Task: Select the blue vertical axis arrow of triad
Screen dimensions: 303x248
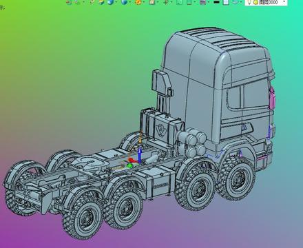Action: tap(139, 156)
